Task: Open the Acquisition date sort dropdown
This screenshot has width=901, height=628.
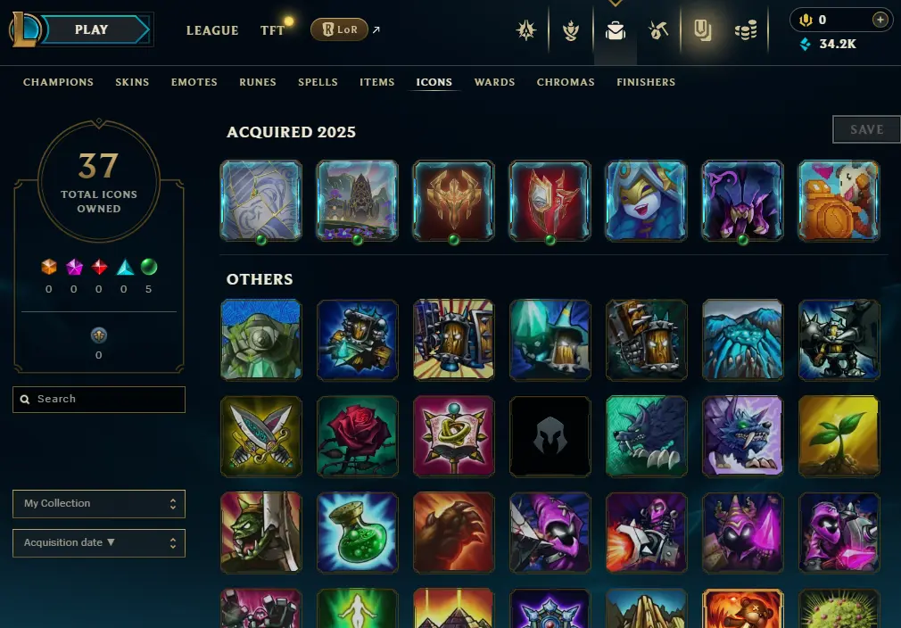Action: click(x=99, y=543)
